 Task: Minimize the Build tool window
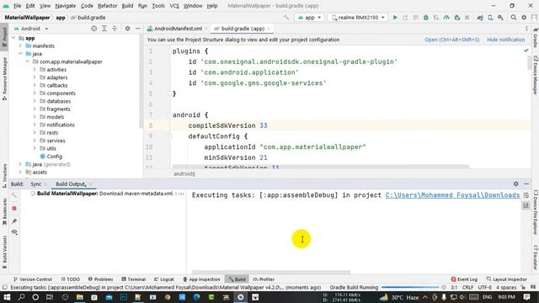526,183
